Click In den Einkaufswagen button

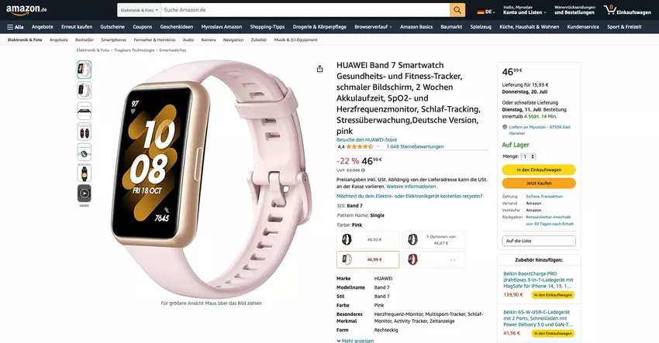539,170
